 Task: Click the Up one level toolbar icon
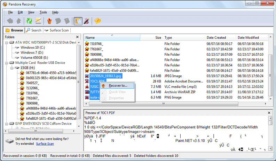pos(19,21)
